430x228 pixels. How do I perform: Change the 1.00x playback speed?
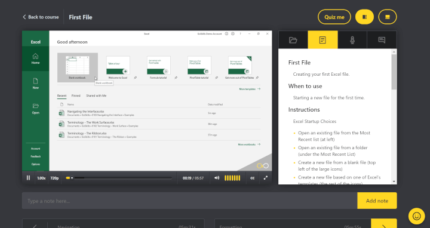tap(41, 178)
